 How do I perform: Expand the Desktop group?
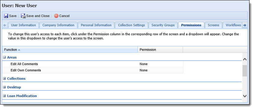[5, 87]
